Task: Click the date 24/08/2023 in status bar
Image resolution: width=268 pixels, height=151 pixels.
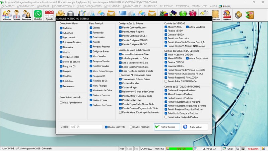Action: pos(146,149)
